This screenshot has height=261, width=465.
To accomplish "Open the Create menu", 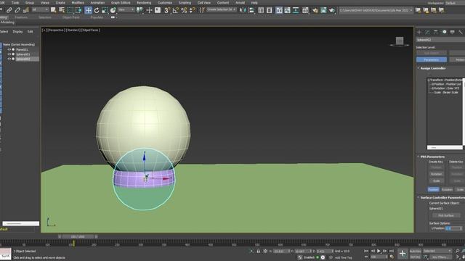I will pos(60,3).
